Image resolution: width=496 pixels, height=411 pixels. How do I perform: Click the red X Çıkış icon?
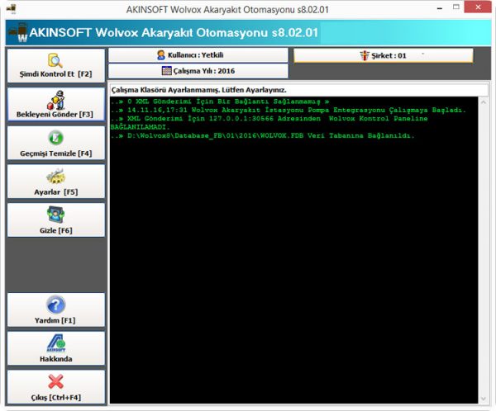55,381
